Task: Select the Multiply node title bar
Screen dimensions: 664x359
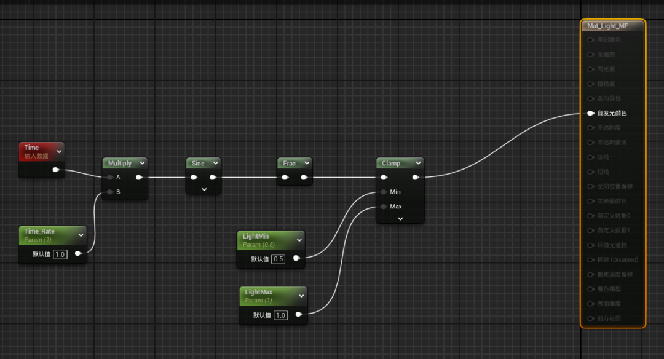Action: click(x=125, y=163)
